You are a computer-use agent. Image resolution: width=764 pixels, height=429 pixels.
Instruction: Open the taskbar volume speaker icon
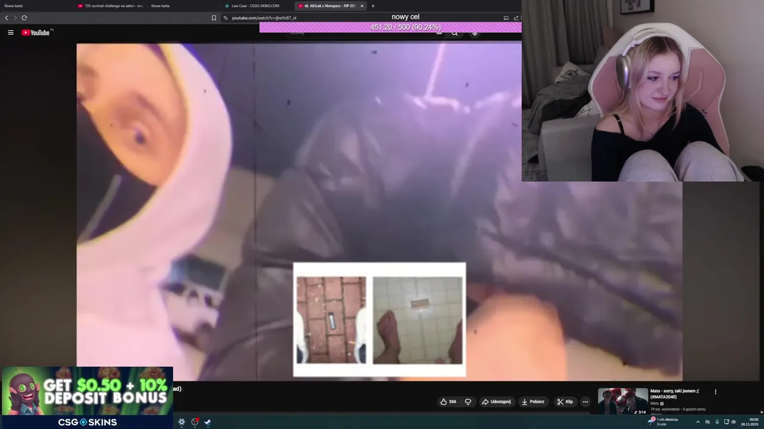pyautogui.click(x=734, y=422)
